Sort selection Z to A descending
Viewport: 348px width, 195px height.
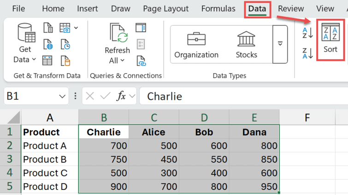tap(307, 53)
